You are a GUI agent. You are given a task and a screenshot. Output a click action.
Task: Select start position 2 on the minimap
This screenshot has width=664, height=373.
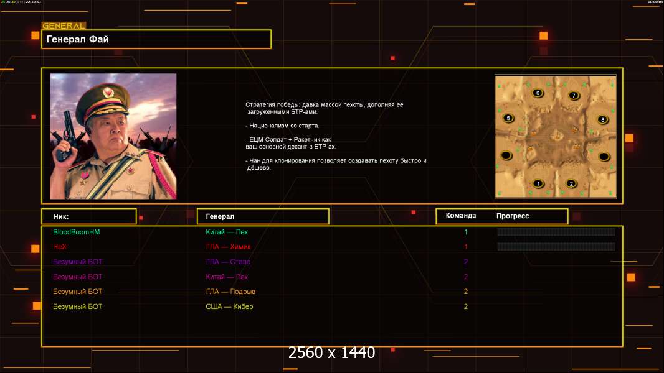coord(571,184)
